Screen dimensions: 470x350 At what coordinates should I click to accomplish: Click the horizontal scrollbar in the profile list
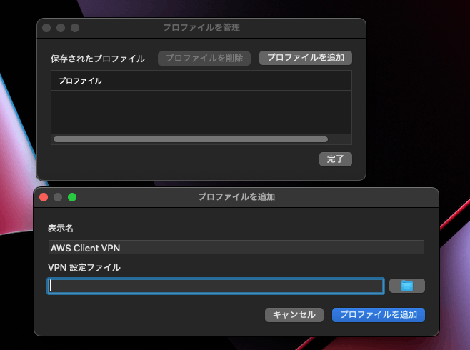point(191,139)
